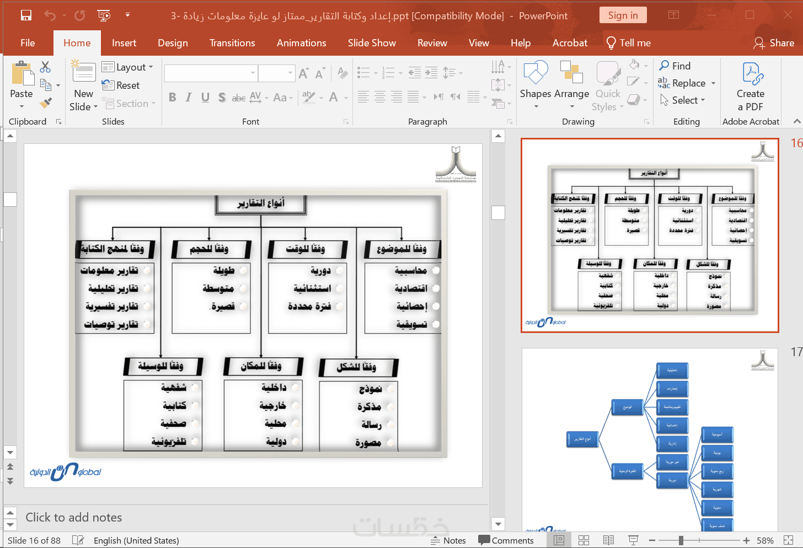Choose a font color

[334, 98]
